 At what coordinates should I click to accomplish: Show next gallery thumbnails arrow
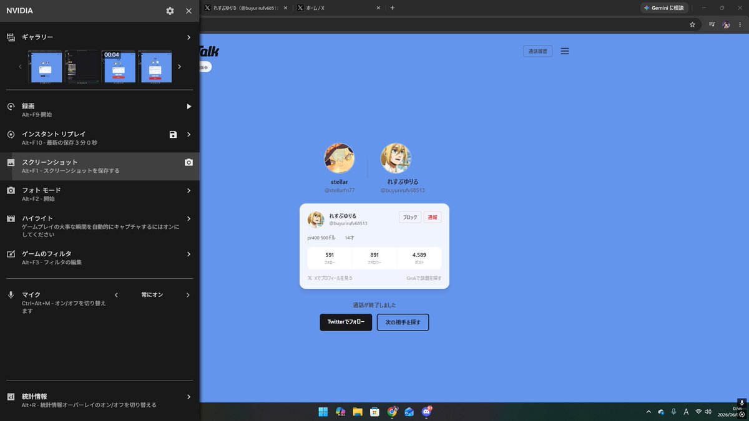179,67
